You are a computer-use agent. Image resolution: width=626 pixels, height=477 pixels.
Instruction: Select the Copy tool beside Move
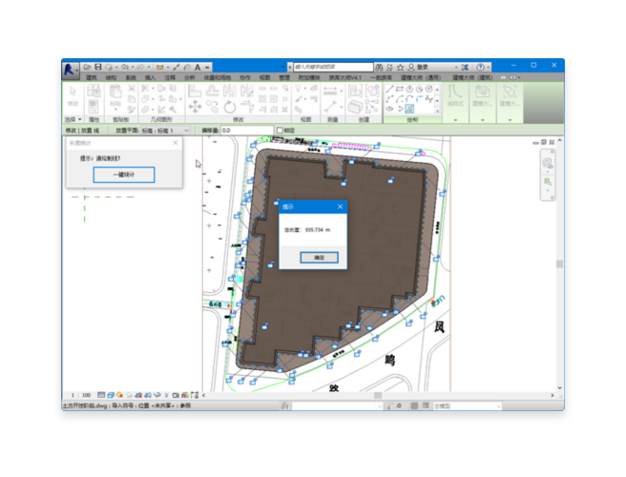point(213,107)
